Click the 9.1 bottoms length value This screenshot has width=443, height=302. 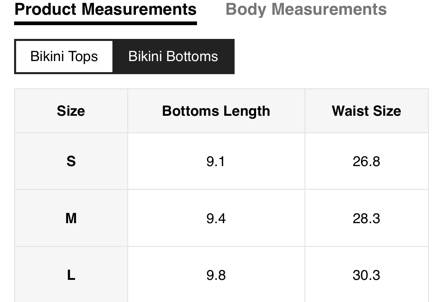(x=216, y=161)
